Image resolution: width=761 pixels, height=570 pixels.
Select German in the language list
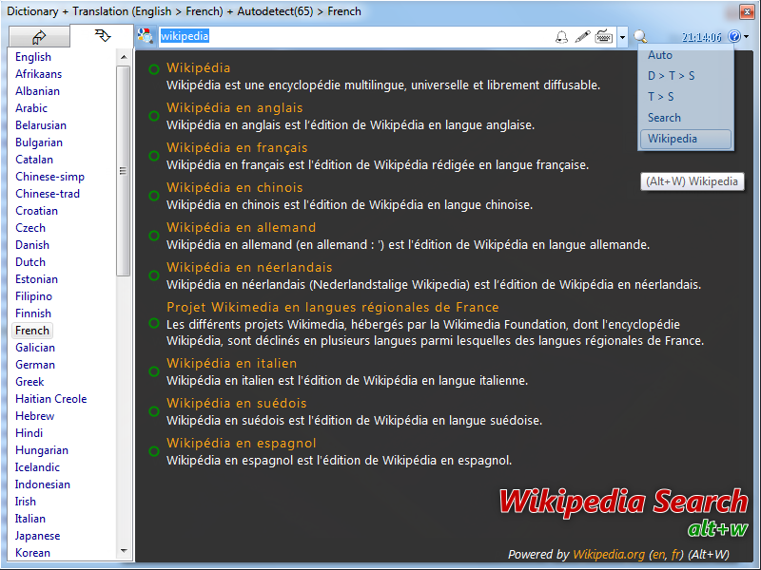click(x=35, y=365)
